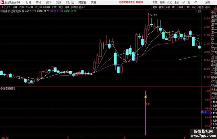The width and height of the screenshot is (217, 139).
Task: Open the 市场 menu
Action: [38, 2]
